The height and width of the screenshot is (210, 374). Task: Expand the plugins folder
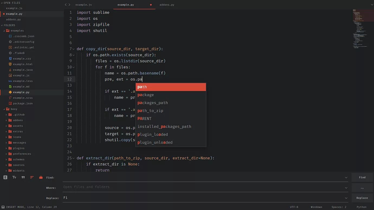point(6,148)
